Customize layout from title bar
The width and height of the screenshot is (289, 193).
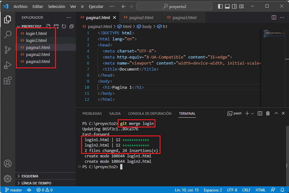(x=241, y=6)
